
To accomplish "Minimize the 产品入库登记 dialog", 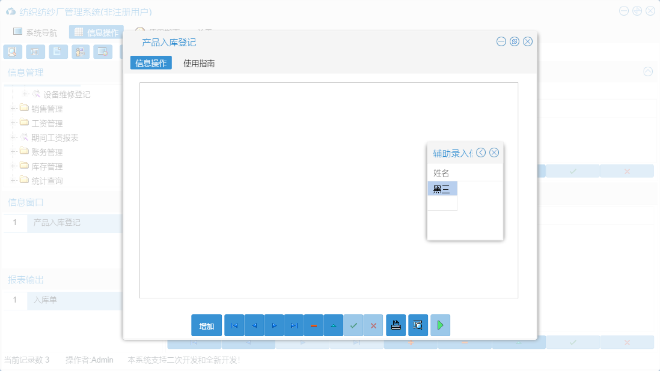I will click(501, 41).
